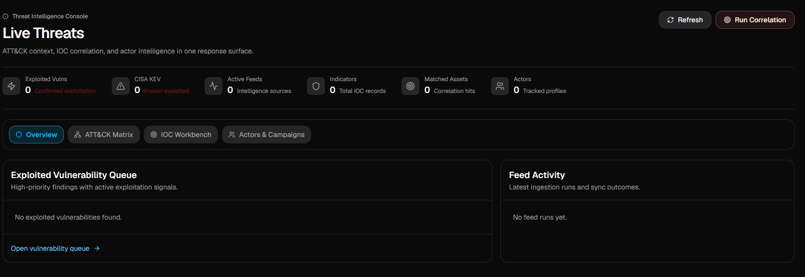Click the shield icon in Overview tab
Screen dimensions: 805x277
[19, 135]
